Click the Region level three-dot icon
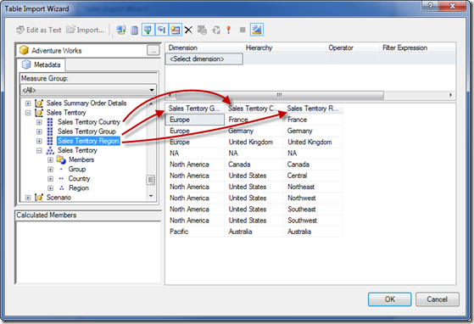 point(61,188)
